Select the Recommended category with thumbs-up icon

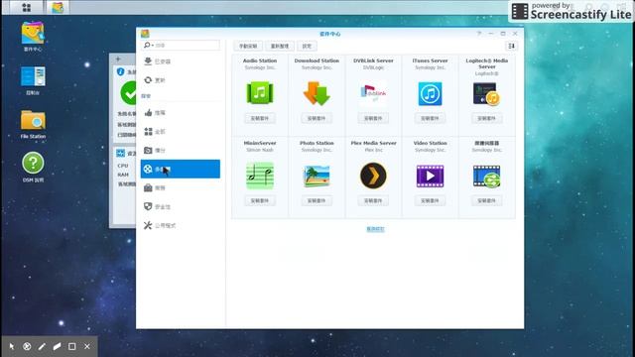[181, 112]
